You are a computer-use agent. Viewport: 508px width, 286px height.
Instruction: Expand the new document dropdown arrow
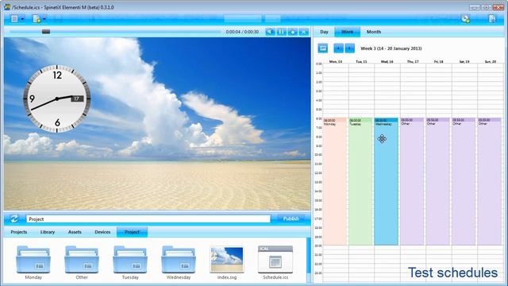pos(44,19)
